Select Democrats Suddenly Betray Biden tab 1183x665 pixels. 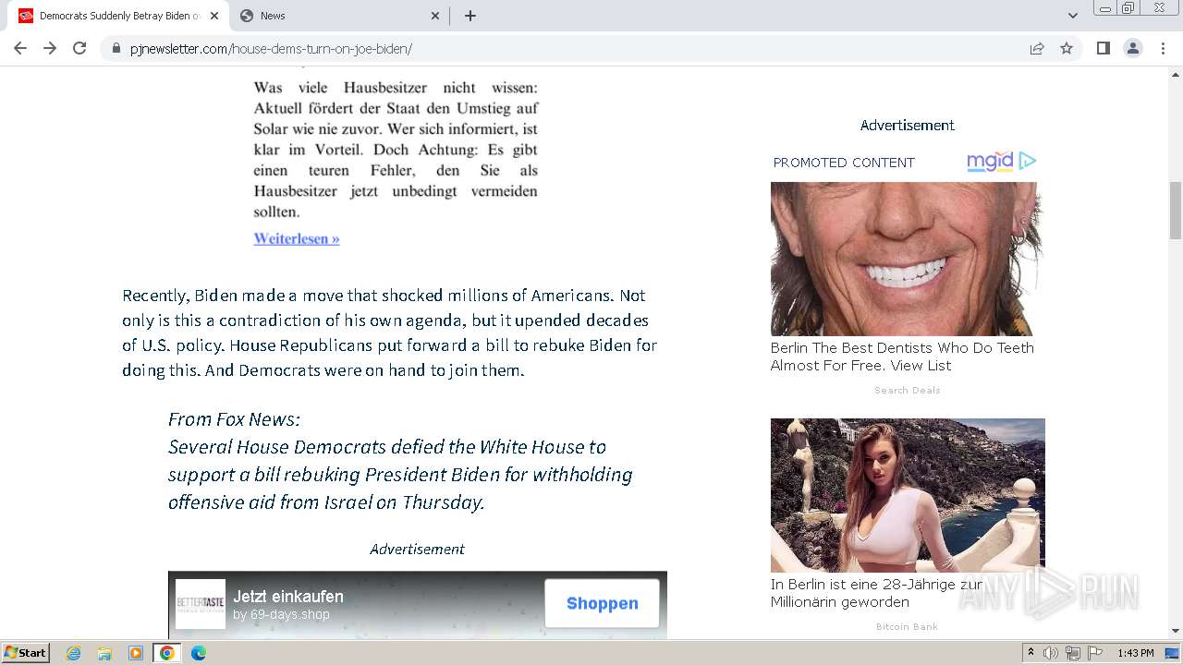pos(118,16)
